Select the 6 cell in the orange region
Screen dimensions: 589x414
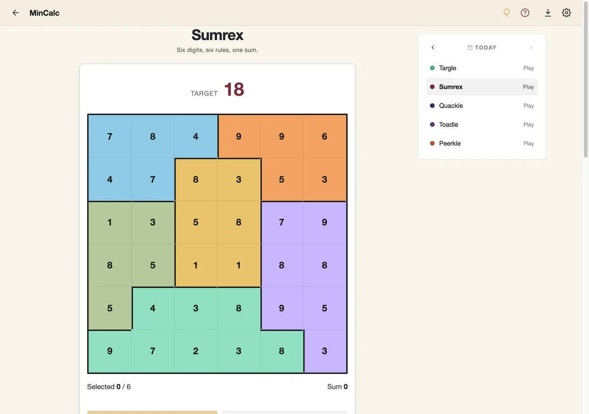pos(324,136)
